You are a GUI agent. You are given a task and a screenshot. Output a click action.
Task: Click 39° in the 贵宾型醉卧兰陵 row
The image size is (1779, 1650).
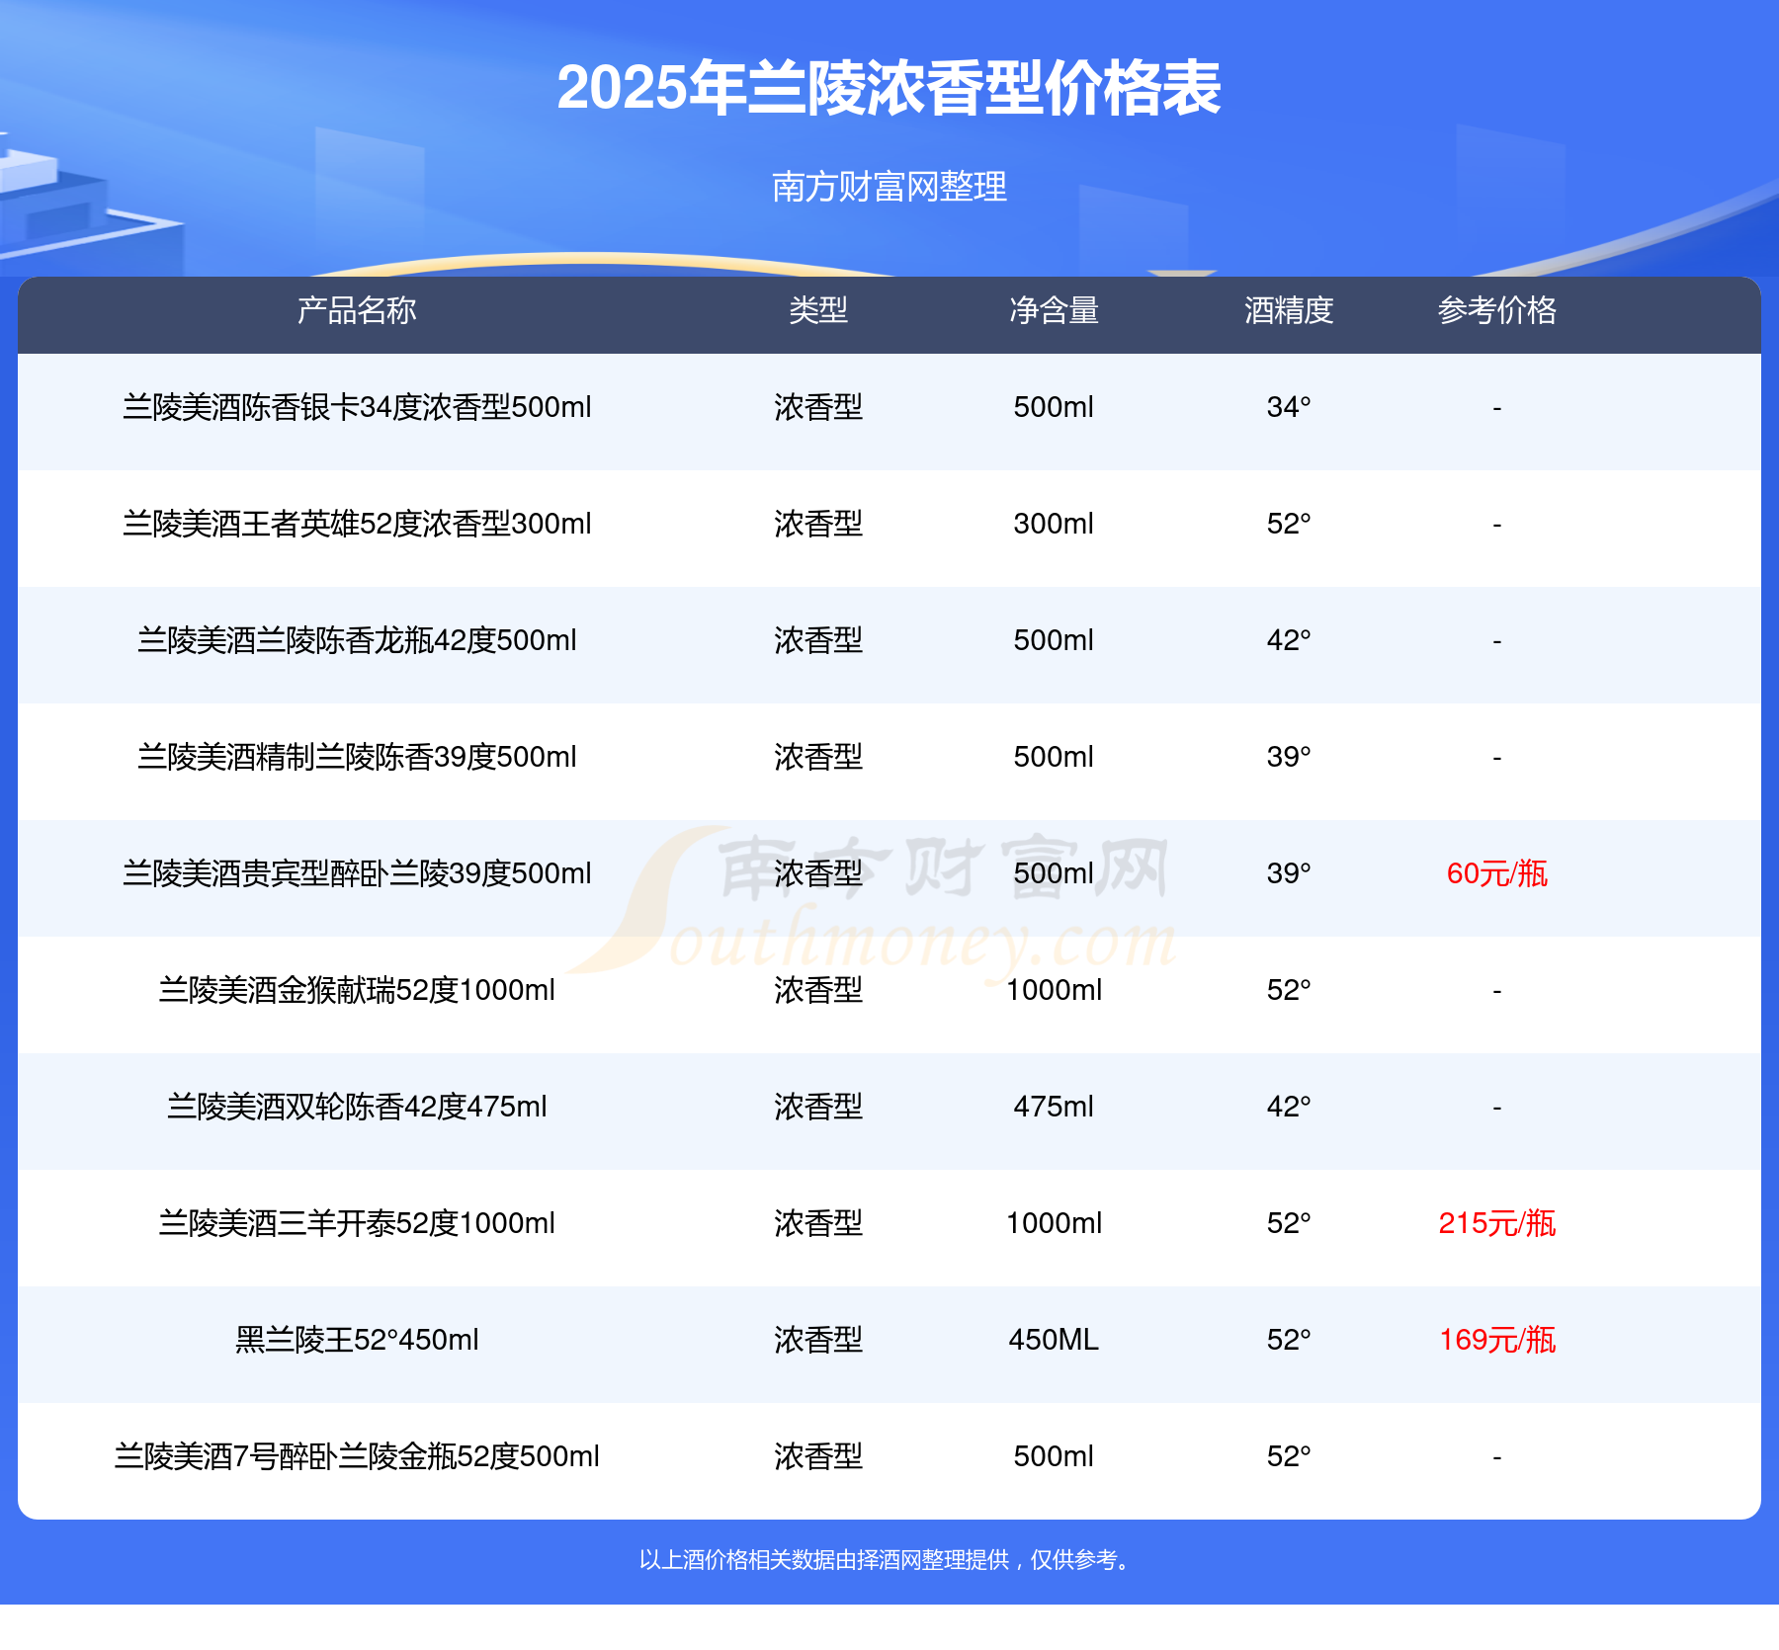[x=1289, y=873]
